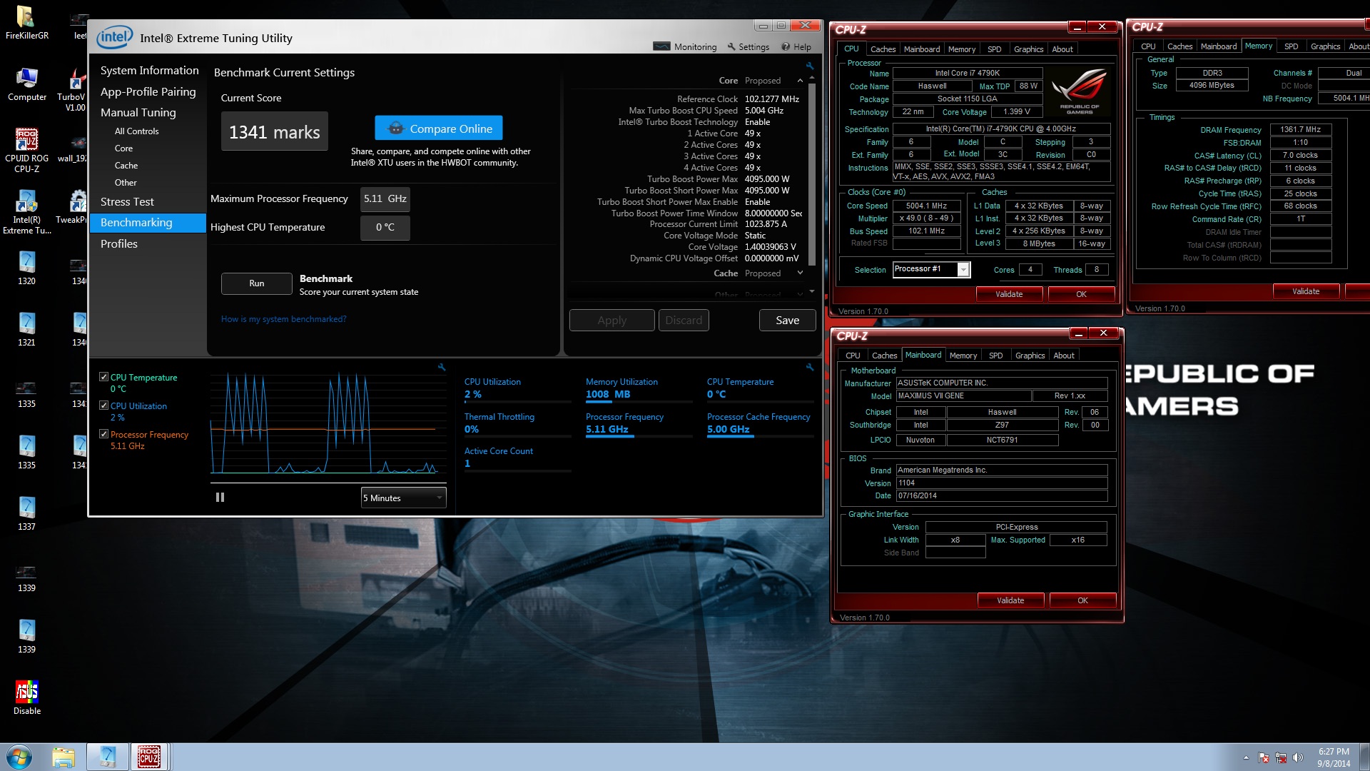
Task: Open Monitoring in the XTU title bar
Action: coord(685,47)
